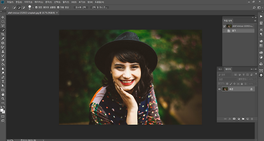
Task: Link layers chain icon
Action: 225,119
